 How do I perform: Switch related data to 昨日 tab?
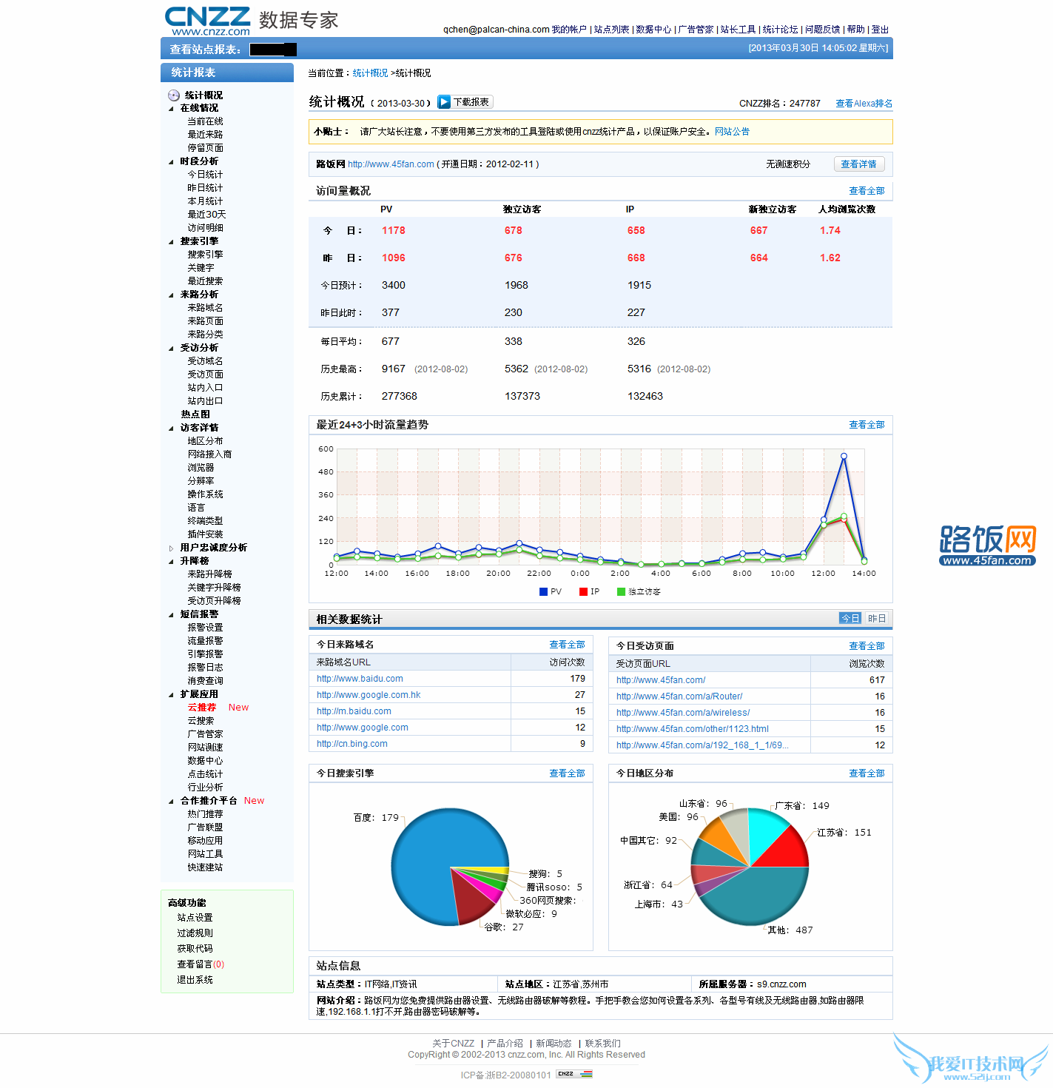(x=877, y=619)
